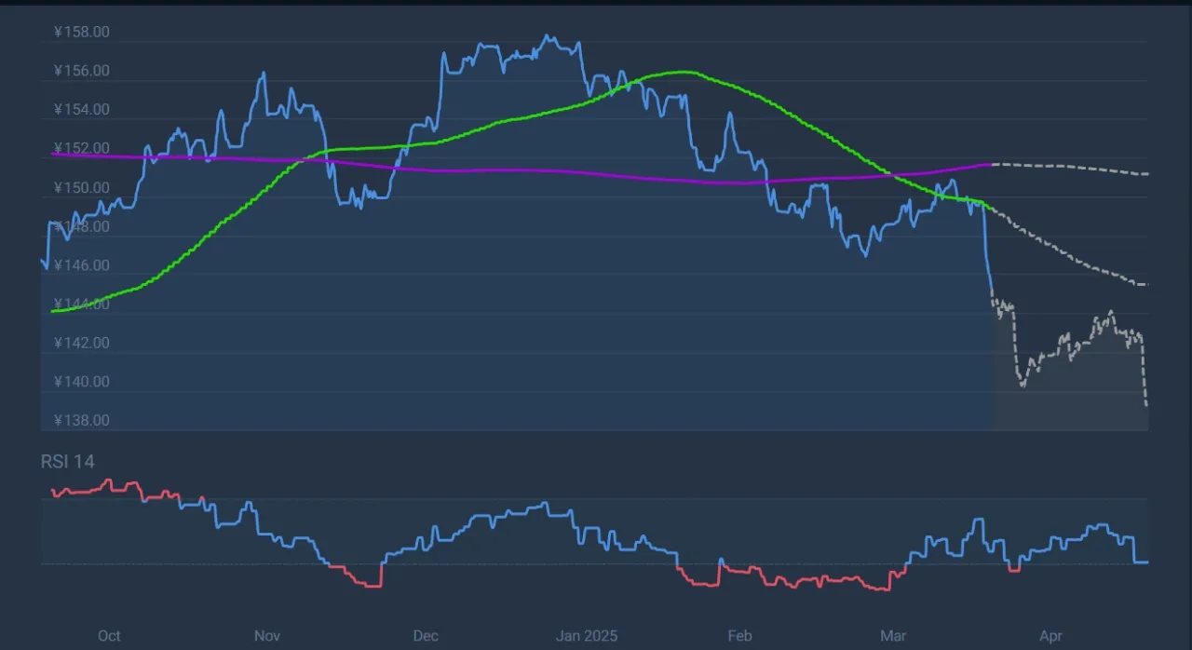
Task: Select the Nov label on time axis
Action: point(267,636)
